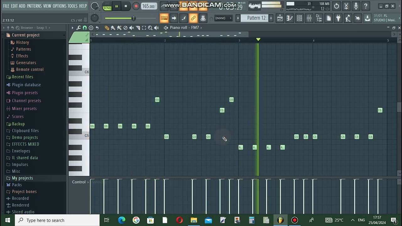Click the browser search magnifier icon
The height and width of the screenshot is (226, 402).
tap(18, 28)
